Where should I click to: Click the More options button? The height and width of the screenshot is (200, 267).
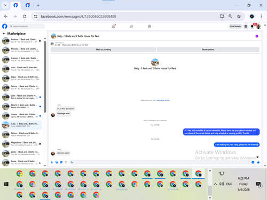208,50
